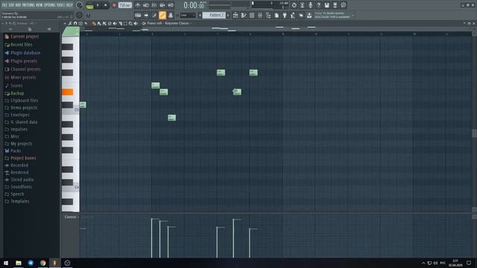Click the microphone recording icon

pyautogui.click(x=310, y=5)
